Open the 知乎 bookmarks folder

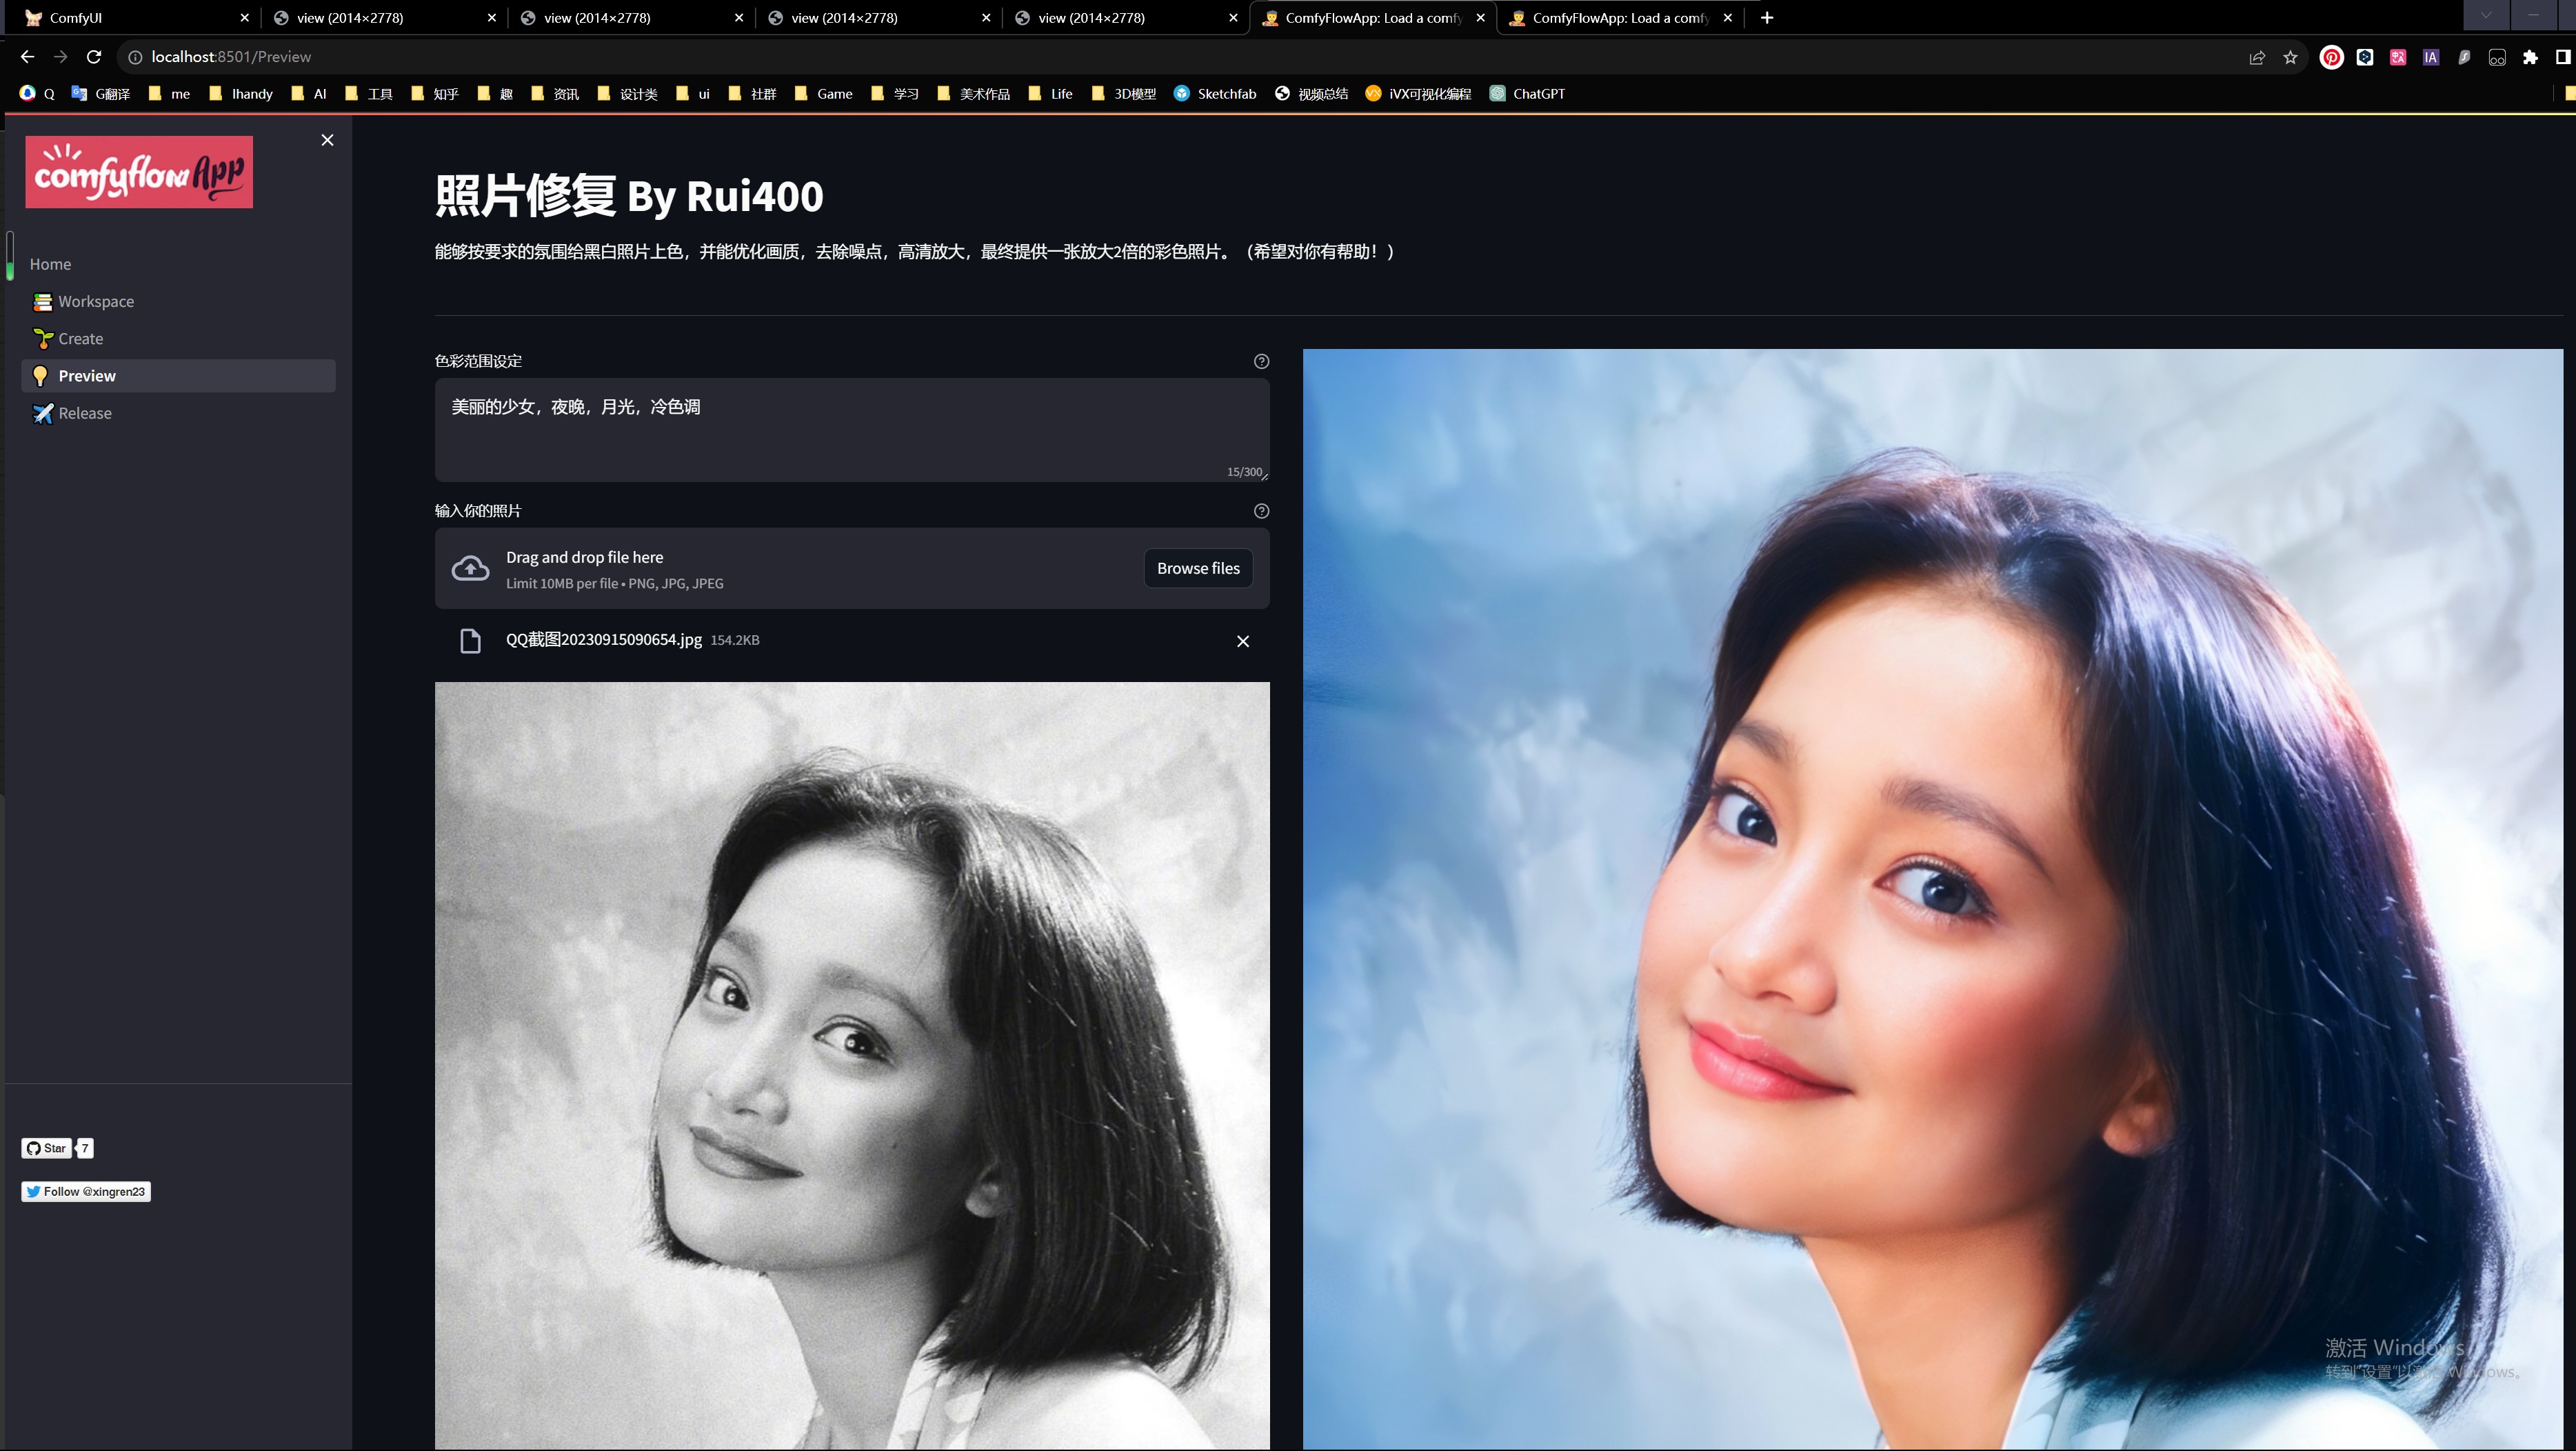435,94
